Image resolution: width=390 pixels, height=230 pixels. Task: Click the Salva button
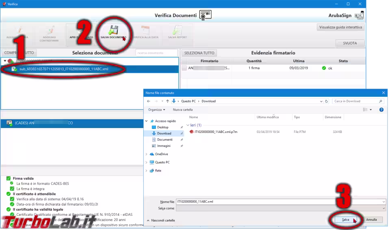(x=345, y=220)
